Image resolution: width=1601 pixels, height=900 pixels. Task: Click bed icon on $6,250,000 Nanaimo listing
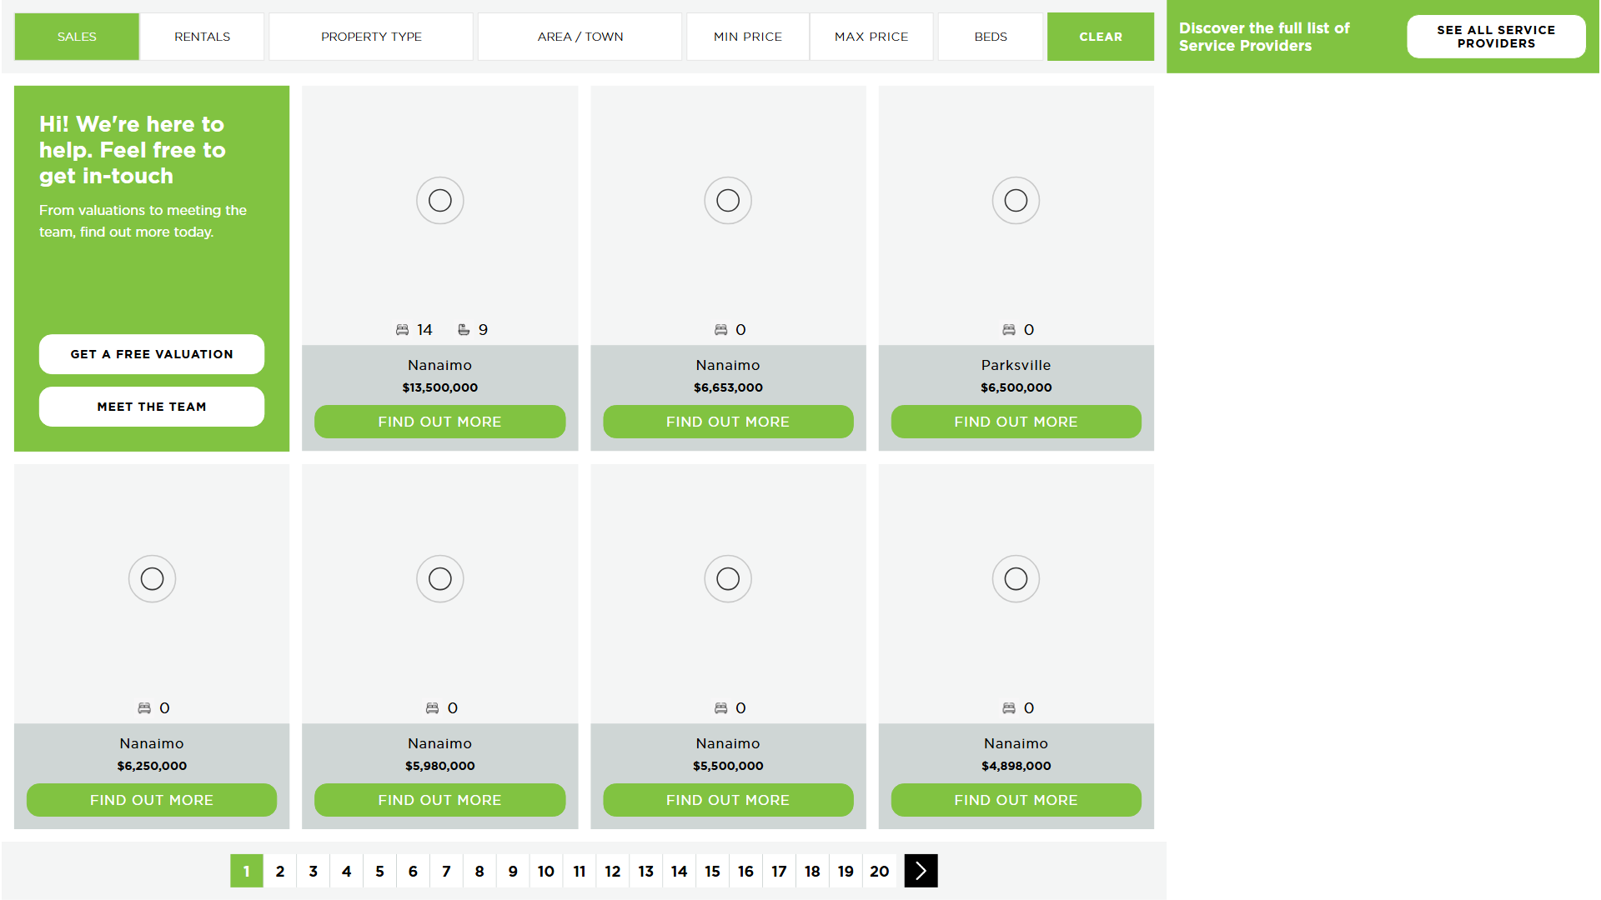[x=144, y=708]
